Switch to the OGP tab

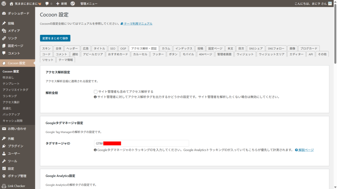[123, 48]
